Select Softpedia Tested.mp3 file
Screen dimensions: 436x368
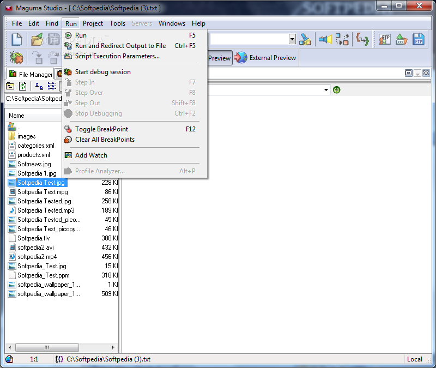(46, 210)
